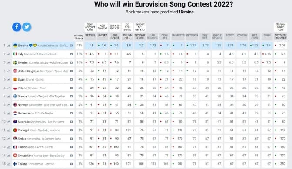Open Ukraine's odds history chart icon
This screenshot has width=292, height=169.
pos(9,45)
